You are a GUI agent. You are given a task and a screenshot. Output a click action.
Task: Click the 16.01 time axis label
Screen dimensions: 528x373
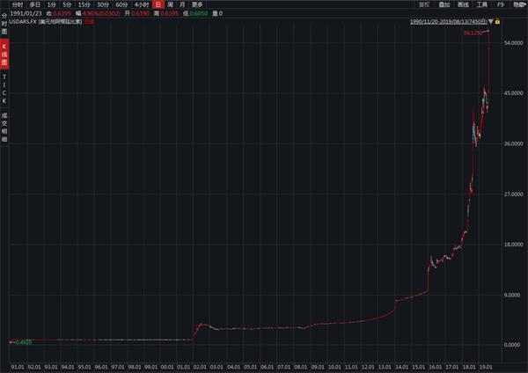pyautogui.click(x=436, y=367)
